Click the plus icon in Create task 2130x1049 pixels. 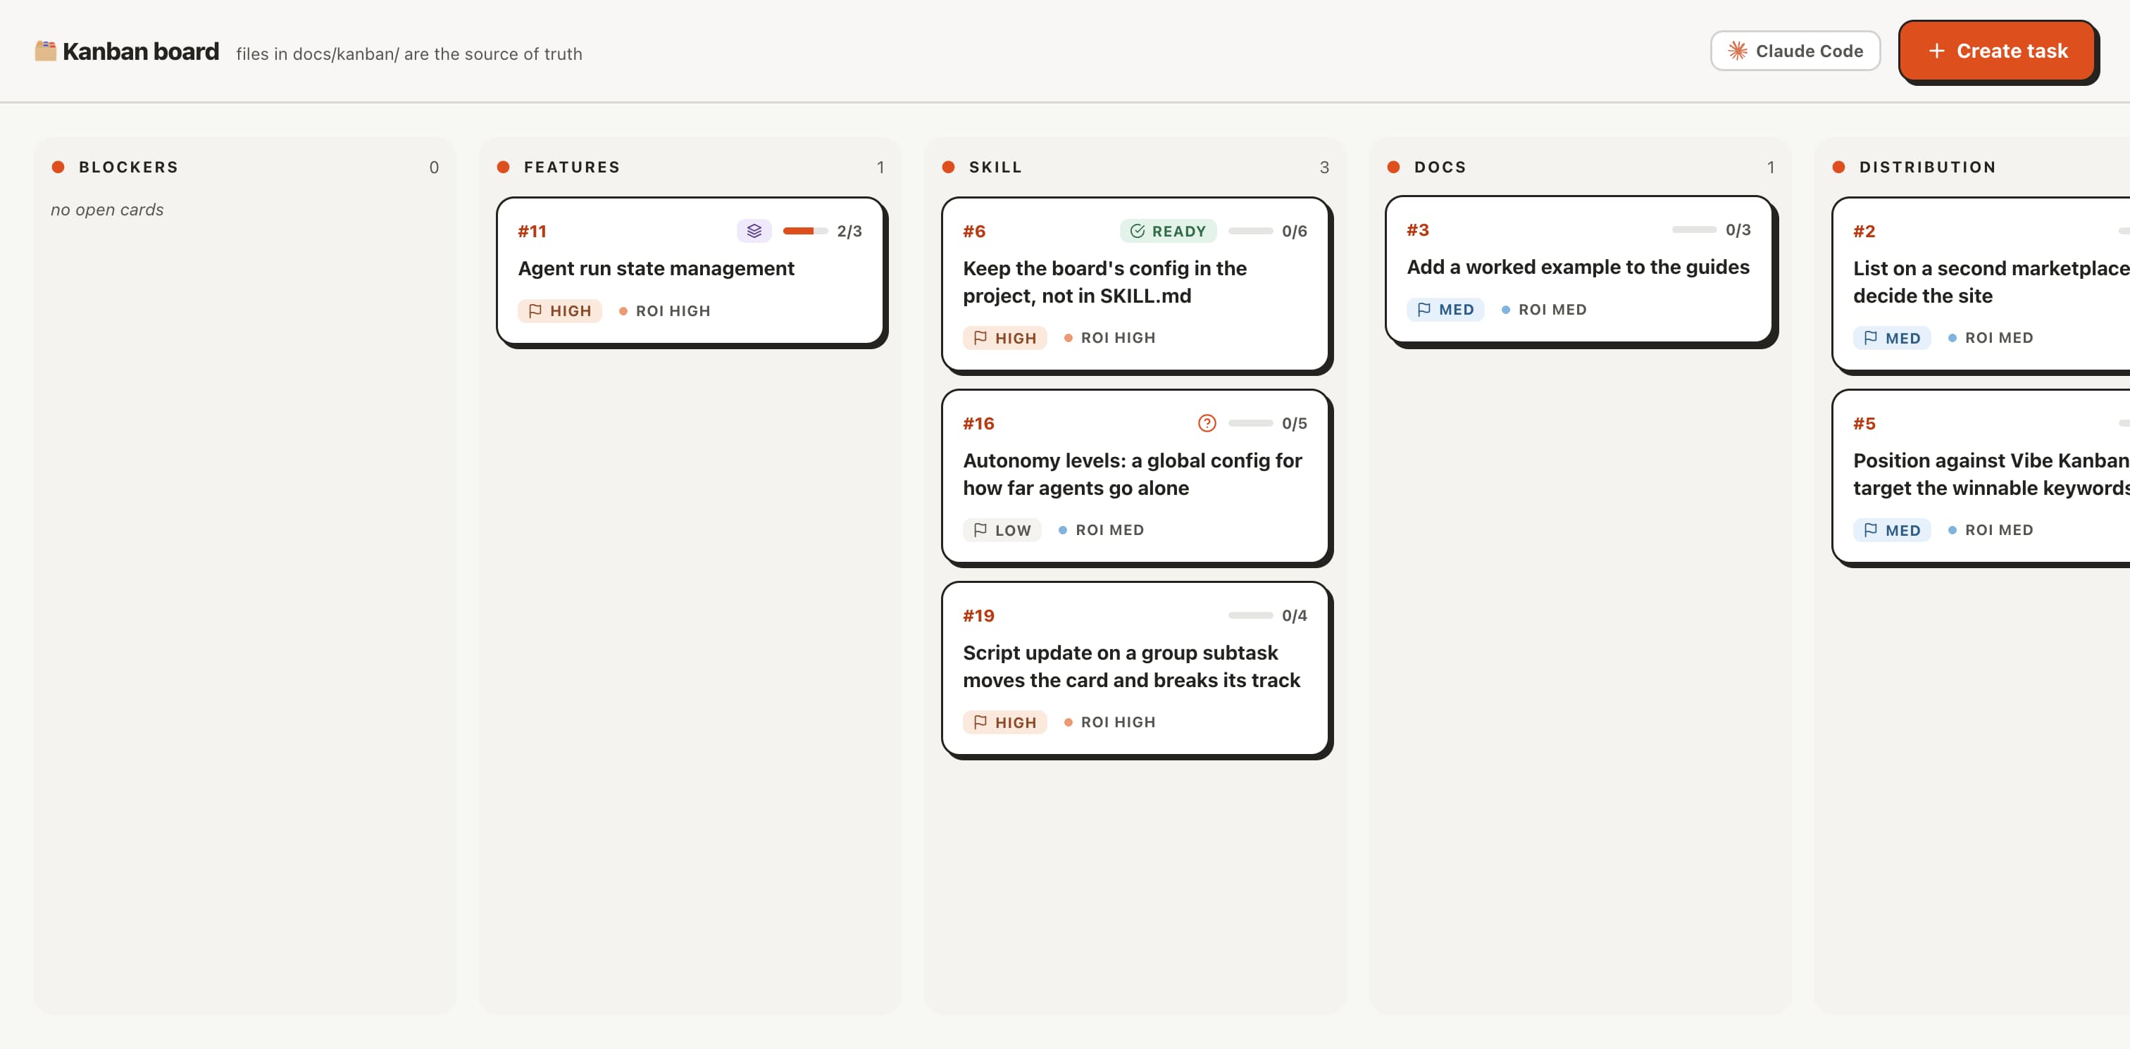coord(1936,51)
